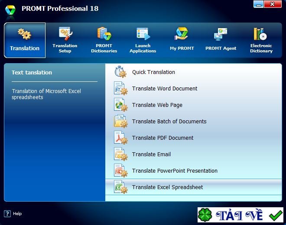Click the PROMT Professional 18 title text
Viewport: 286px width, 225px height.
(x=60, y=8)
